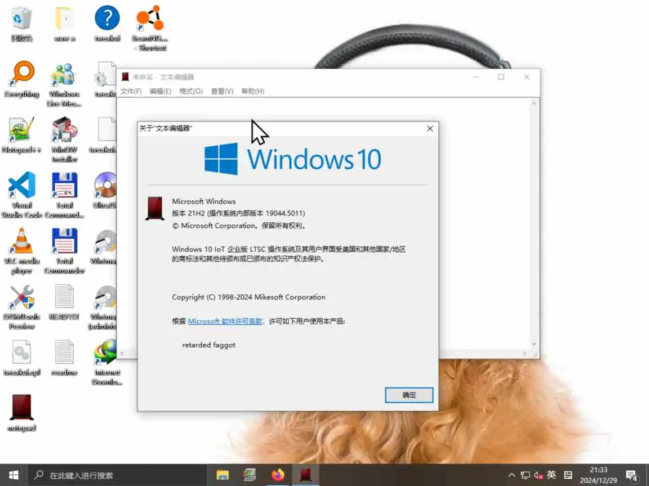Open the 文件(F) menu in text editor
Screen dimensions: 649x486
[131, 91]
